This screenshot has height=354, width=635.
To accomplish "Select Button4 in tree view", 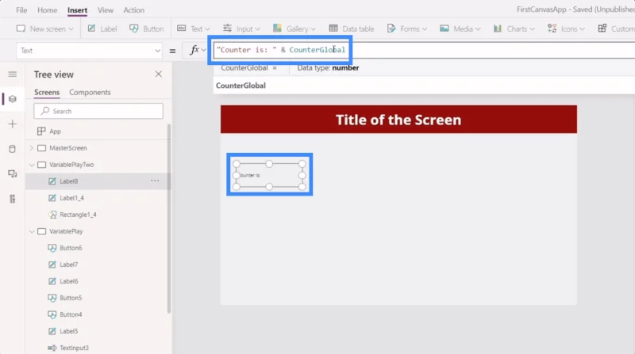I will (71, 314).
